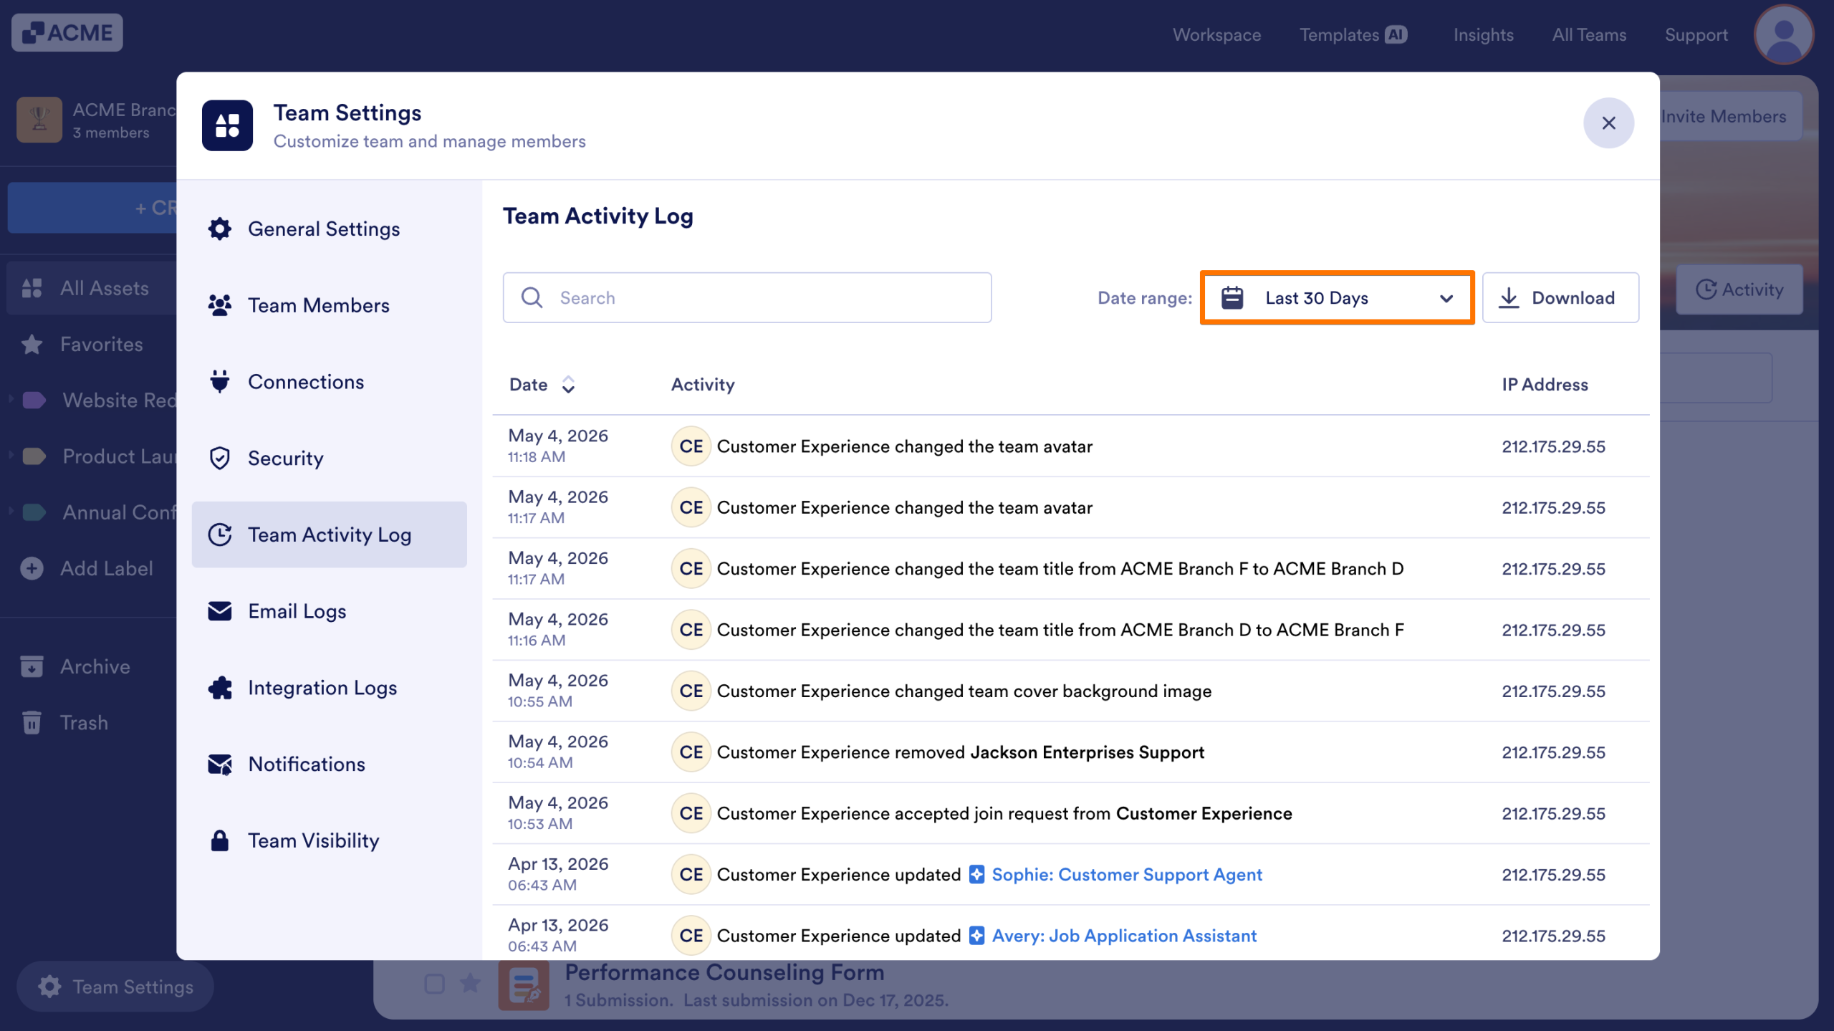Open the Last 30 Days date range dropdown

tap(1337, 297)
